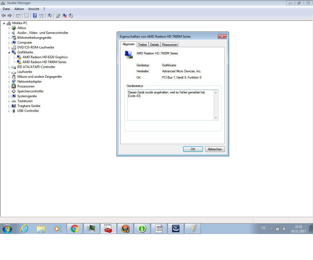Select the Laufwerke tree item
The width and height of the screenshot is (313, 260).
[25, 72]
